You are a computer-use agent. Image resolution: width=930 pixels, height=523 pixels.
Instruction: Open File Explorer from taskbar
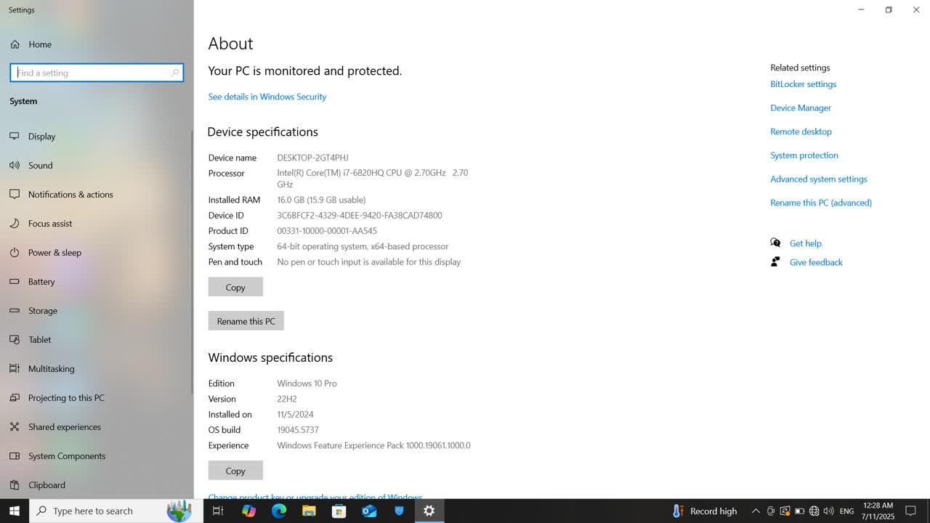pyautogui.click(x=309, y=511)
